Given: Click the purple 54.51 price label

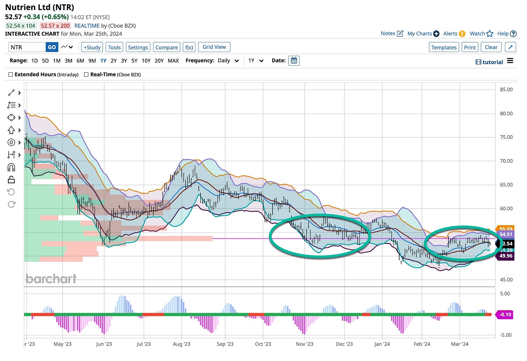Looking at the screenshot, I should point(506,234).
